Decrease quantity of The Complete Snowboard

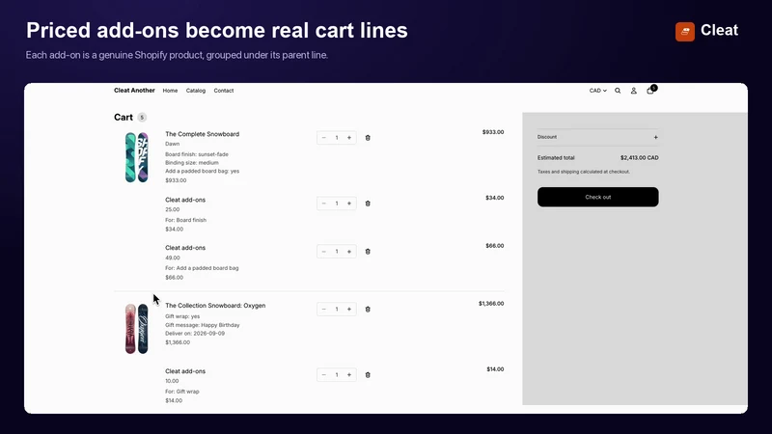pos(324,138)
